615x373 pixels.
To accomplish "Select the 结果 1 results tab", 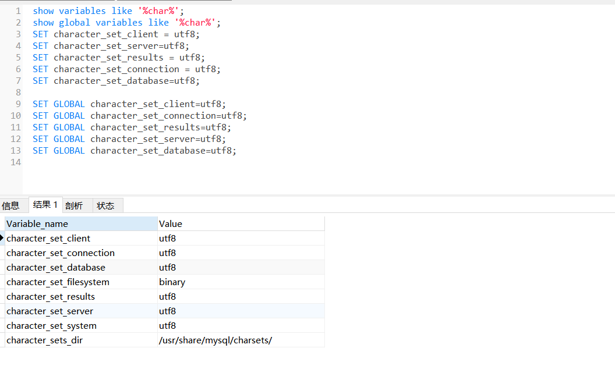I will [x=45, y=204].
